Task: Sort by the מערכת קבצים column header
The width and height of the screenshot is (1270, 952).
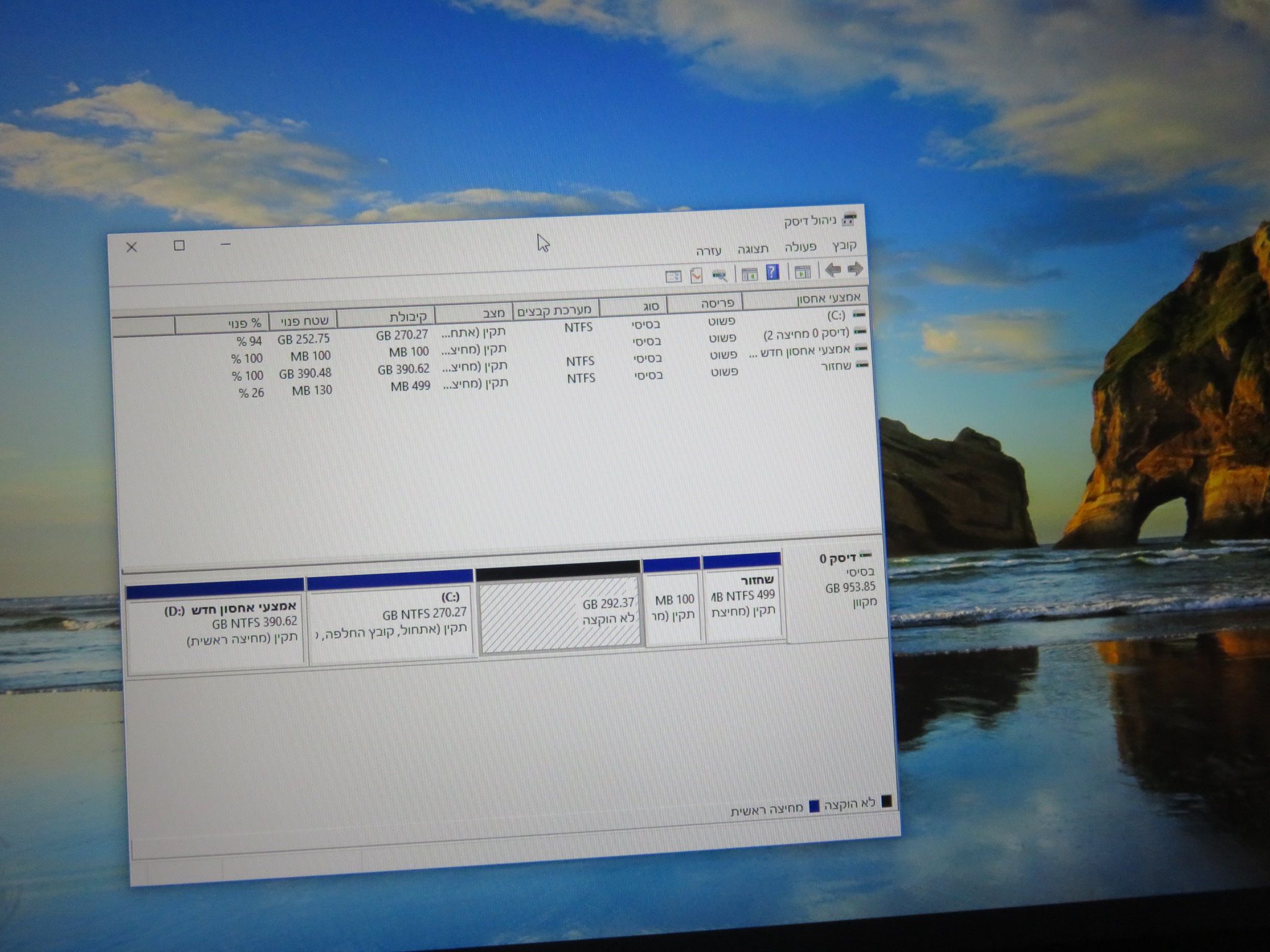Action: pyautogui.click(x=554, y=310)
